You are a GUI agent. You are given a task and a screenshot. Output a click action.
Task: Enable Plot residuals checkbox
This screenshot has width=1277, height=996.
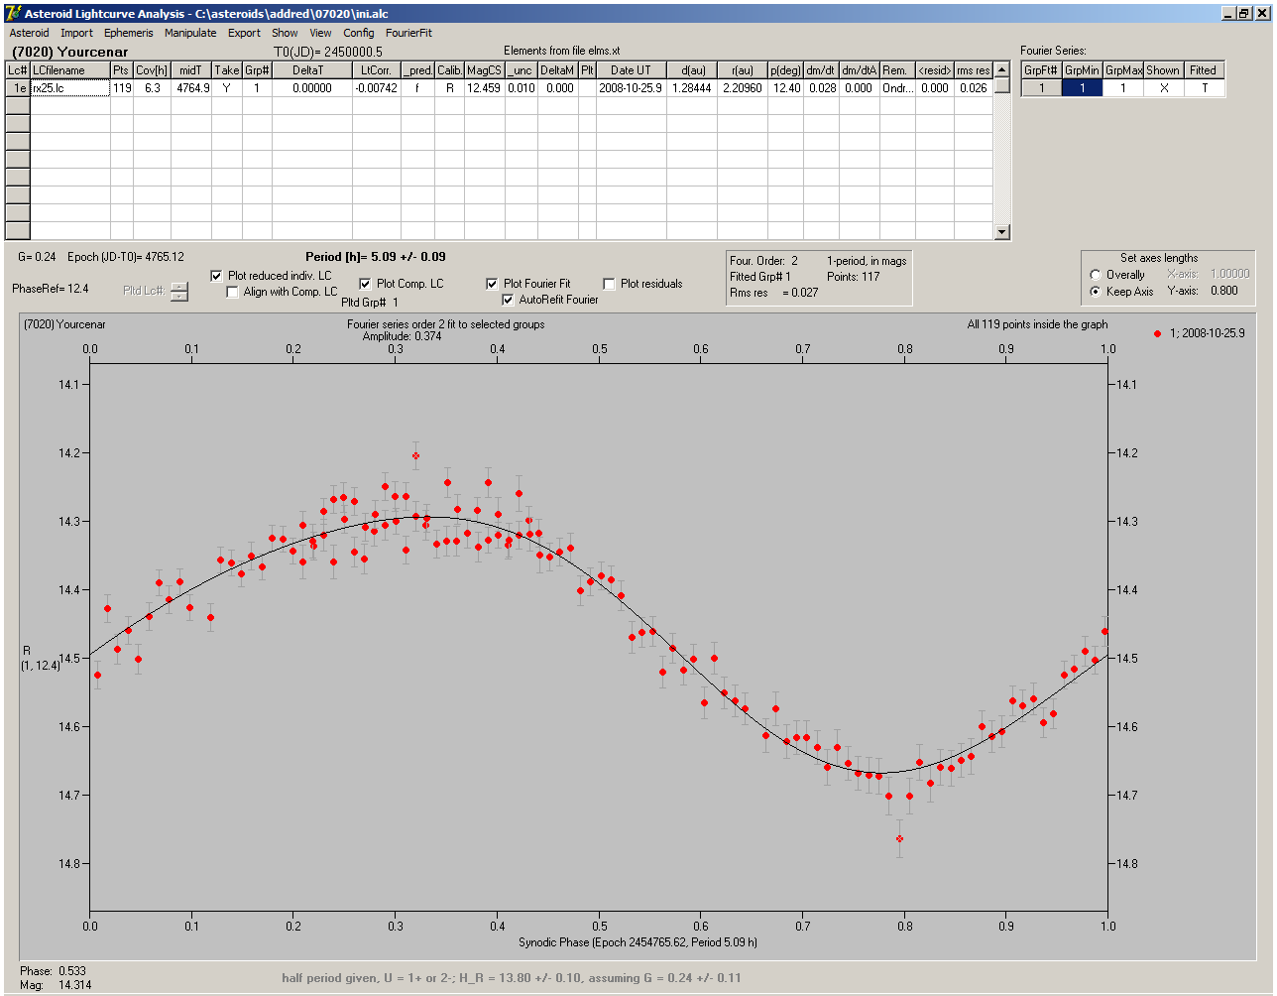pos(609,284)
